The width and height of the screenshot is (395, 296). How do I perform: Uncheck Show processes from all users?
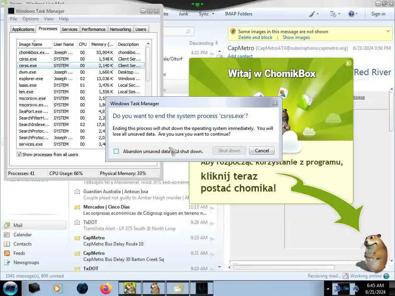point(19,155)
